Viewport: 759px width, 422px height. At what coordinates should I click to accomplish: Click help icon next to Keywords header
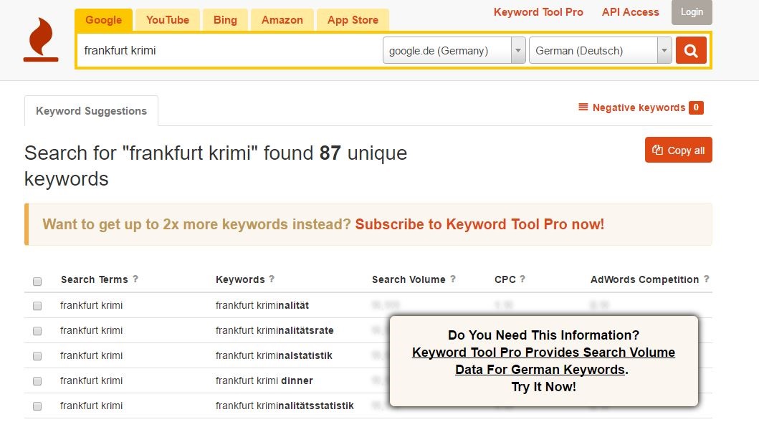[x=272, y=279]
